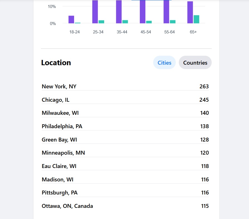Select the purple bar for ages 65+

pyautogui.click(x=190, y=12)
